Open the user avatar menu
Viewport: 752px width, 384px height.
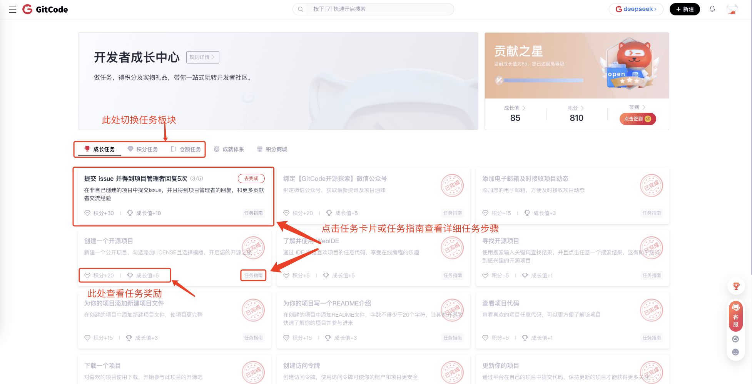click(732, 9)
